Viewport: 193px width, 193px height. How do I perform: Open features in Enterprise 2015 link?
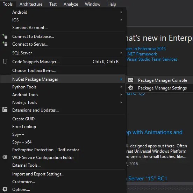(x=146, y=49)
